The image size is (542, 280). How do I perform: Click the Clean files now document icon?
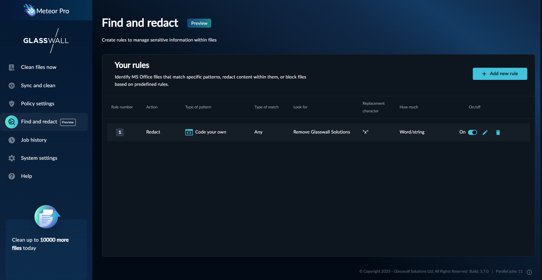(12, 67)
